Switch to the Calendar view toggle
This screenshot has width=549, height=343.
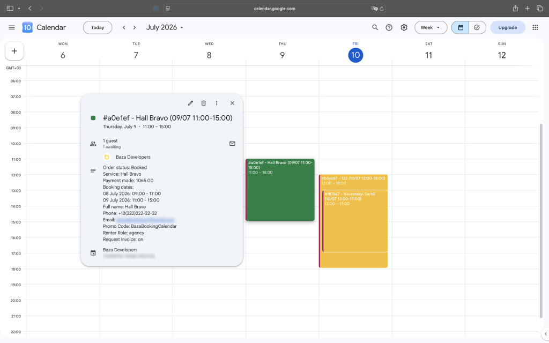point(461,27)
